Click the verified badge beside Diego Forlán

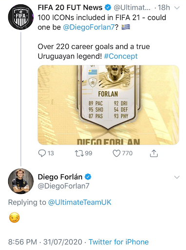pyautogui.click(x=88, y=177)
